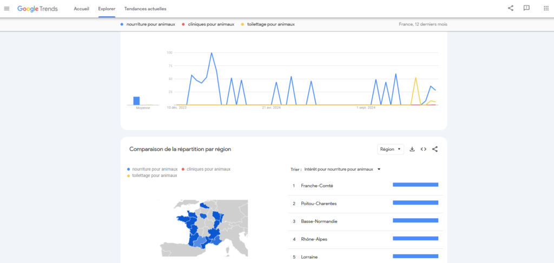Open the feedback icon in header

click(526, 8)
